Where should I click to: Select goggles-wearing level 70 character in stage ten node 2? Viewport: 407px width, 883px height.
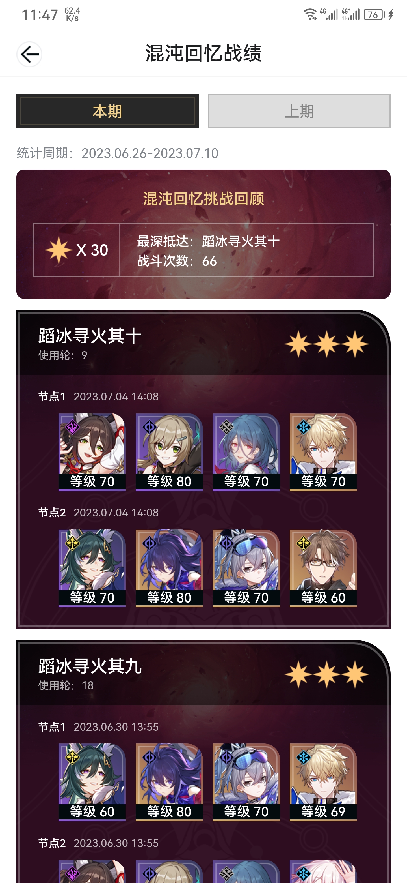[246, 568]
